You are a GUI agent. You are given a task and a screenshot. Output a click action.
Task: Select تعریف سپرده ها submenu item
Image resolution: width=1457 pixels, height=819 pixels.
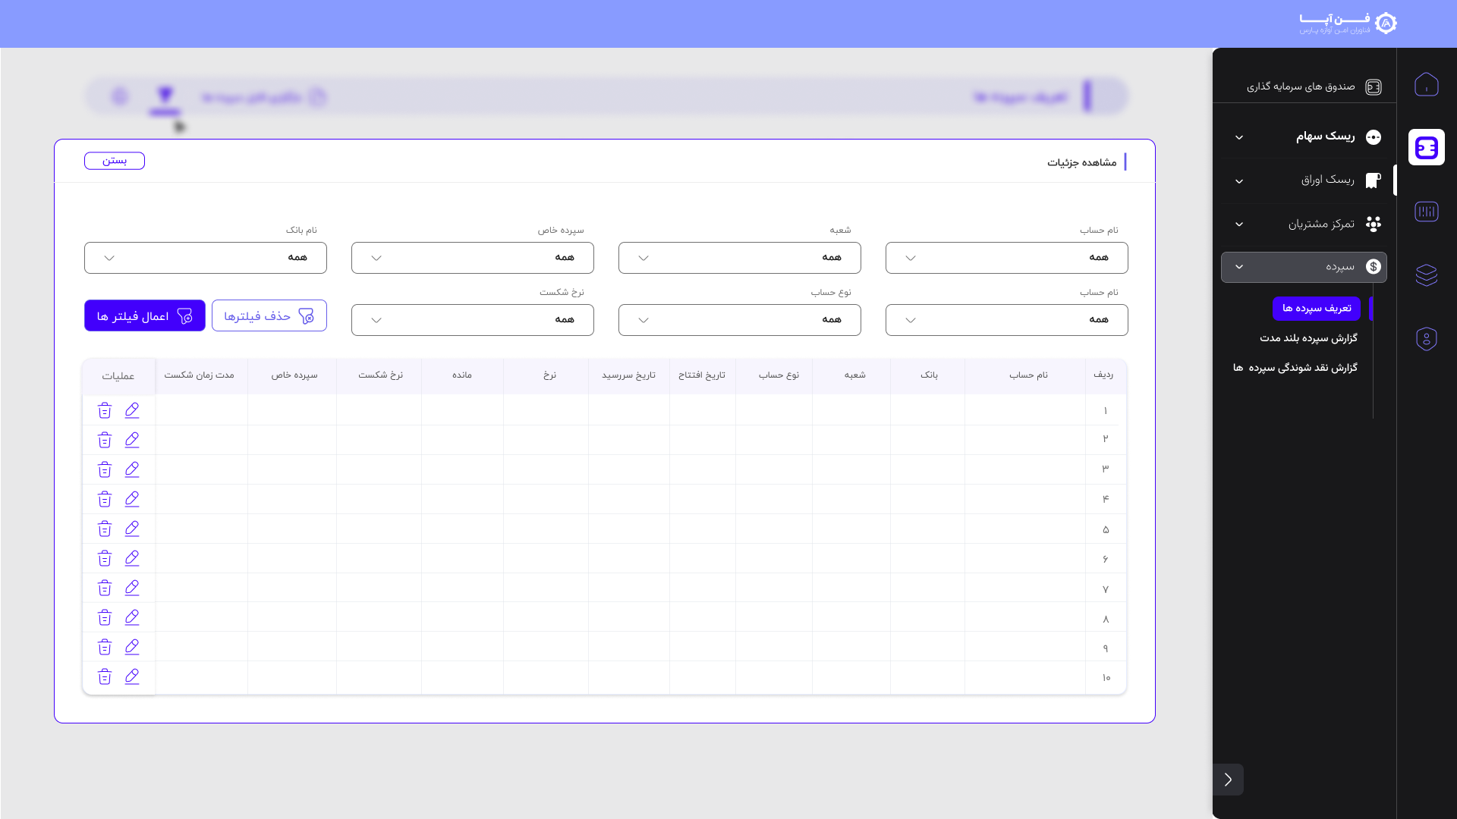coord(1316,309)
